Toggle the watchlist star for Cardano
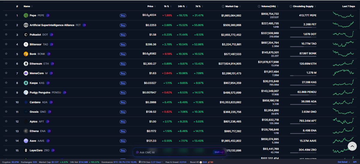The image size is (360, 164). click(x=6, y=102)
